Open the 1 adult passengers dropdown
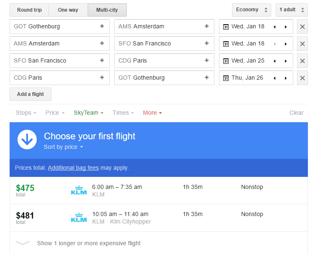The width and height of the screenshot is (315, 254). pos(291,10)
